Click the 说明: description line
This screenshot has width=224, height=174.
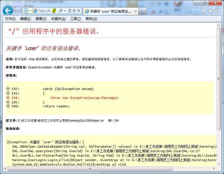(98, 59)
